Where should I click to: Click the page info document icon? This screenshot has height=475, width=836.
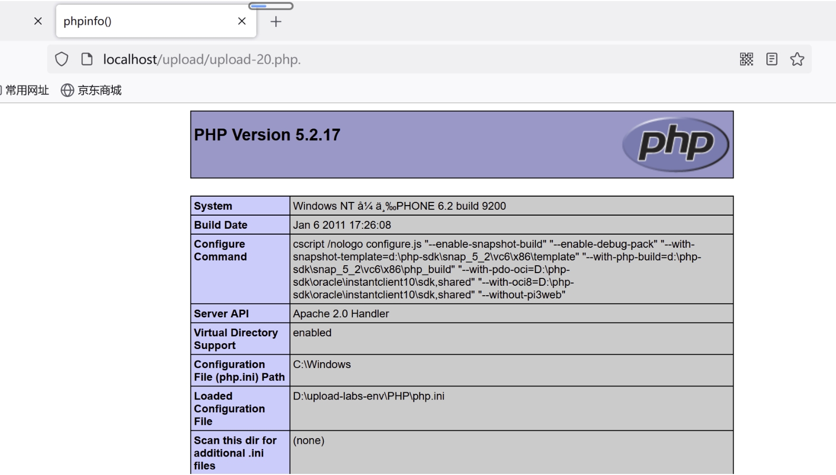coord(87,59)
